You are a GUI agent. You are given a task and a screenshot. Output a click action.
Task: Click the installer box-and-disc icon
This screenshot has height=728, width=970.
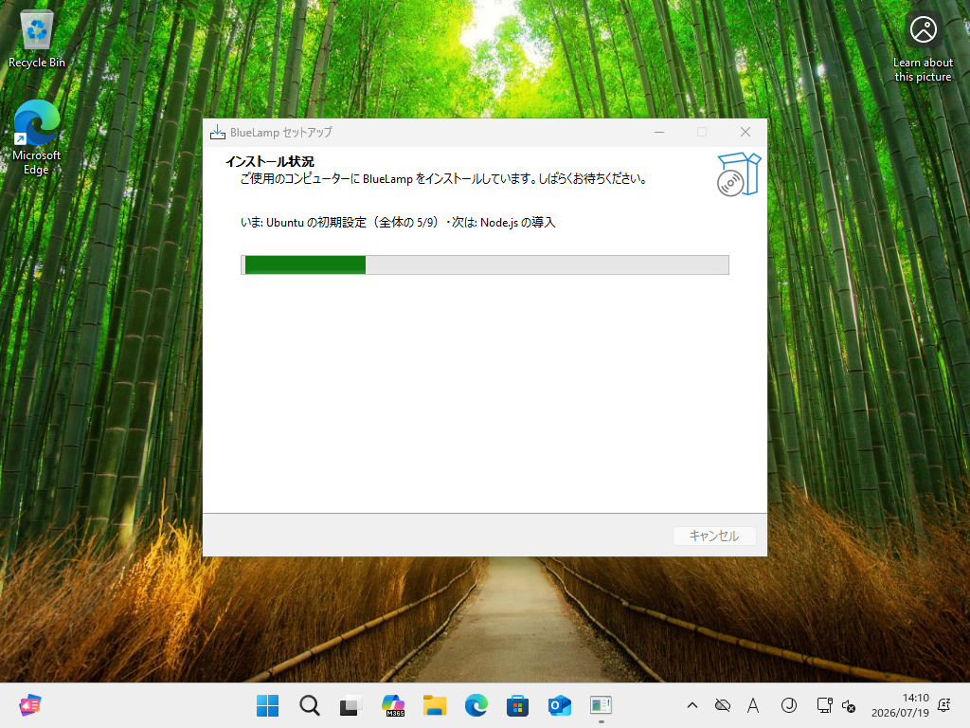738,174
